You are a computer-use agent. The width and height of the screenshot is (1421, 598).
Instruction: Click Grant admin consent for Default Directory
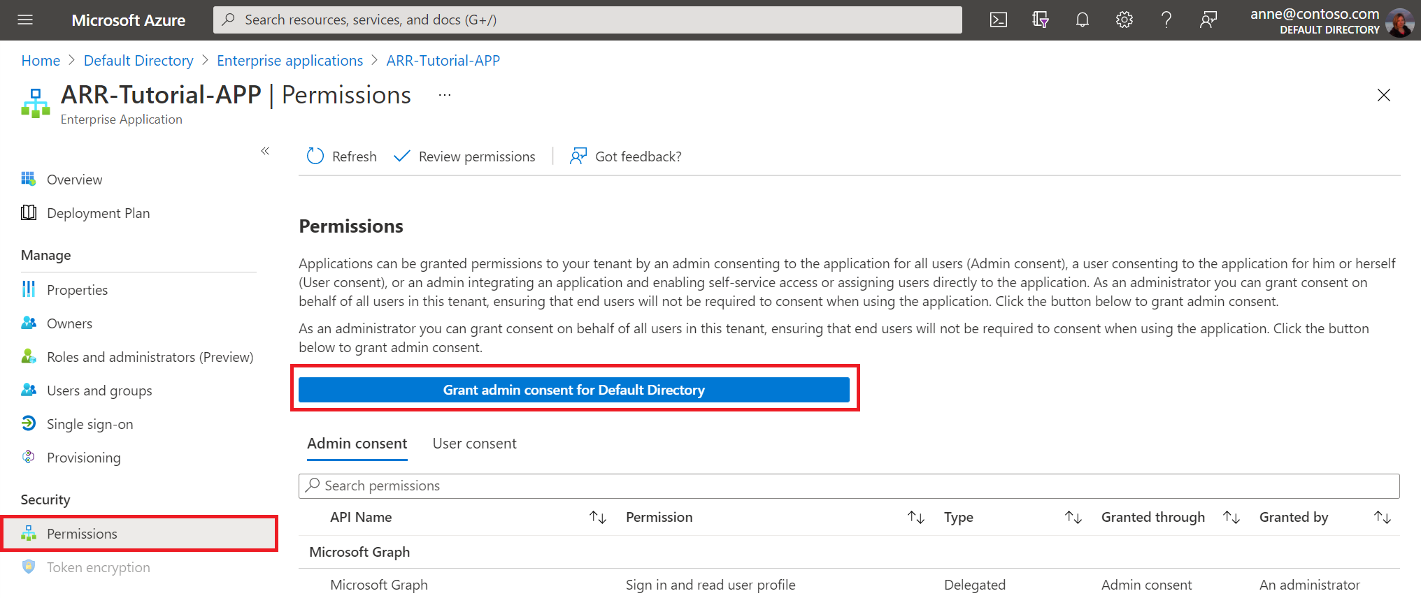[574, 390]
